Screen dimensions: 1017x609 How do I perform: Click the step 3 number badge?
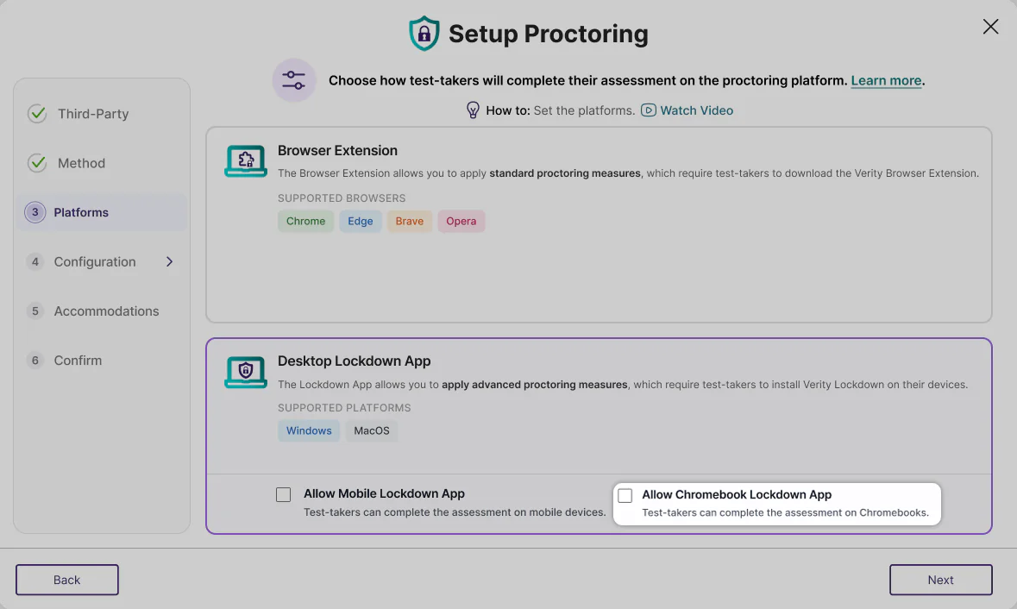[35, 212]
